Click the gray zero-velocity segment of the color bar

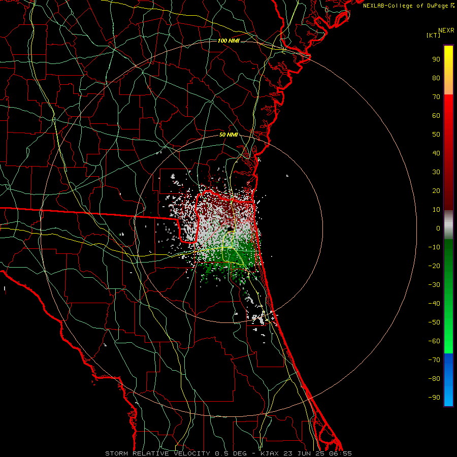click(448, 225)
